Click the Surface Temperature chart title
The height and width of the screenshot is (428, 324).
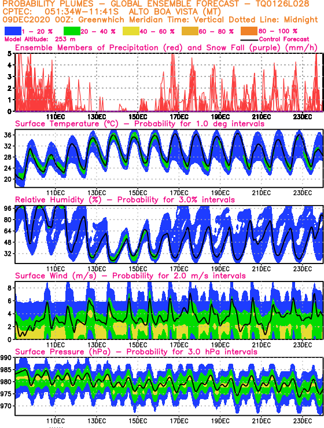[139, 124]
